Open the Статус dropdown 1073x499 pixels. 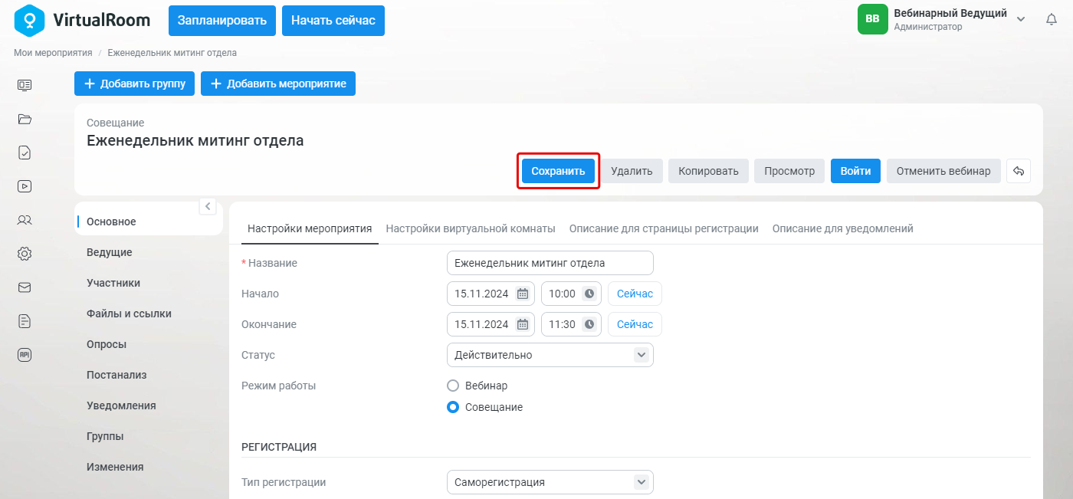(x=550, y=355)
